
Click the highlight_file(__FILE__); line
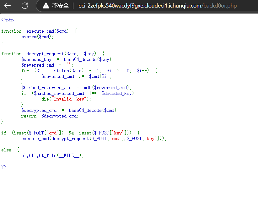(52, 156)
